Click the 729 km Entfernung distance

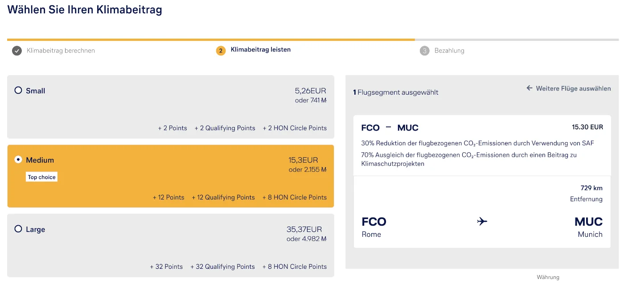[591, 188]
